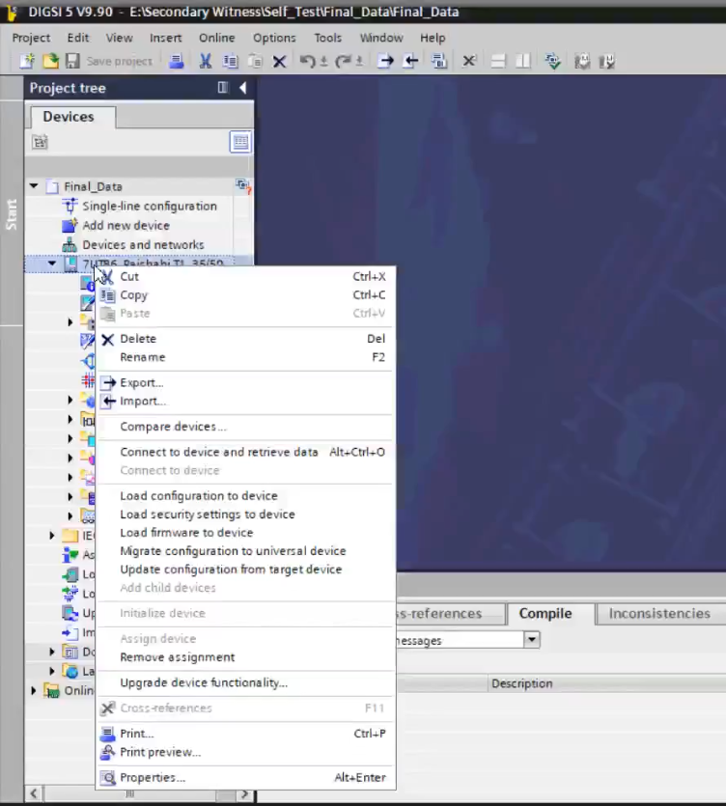This screenshot has width=726, height=806.
Task: Open the Project menu
Action: (31, 38)
